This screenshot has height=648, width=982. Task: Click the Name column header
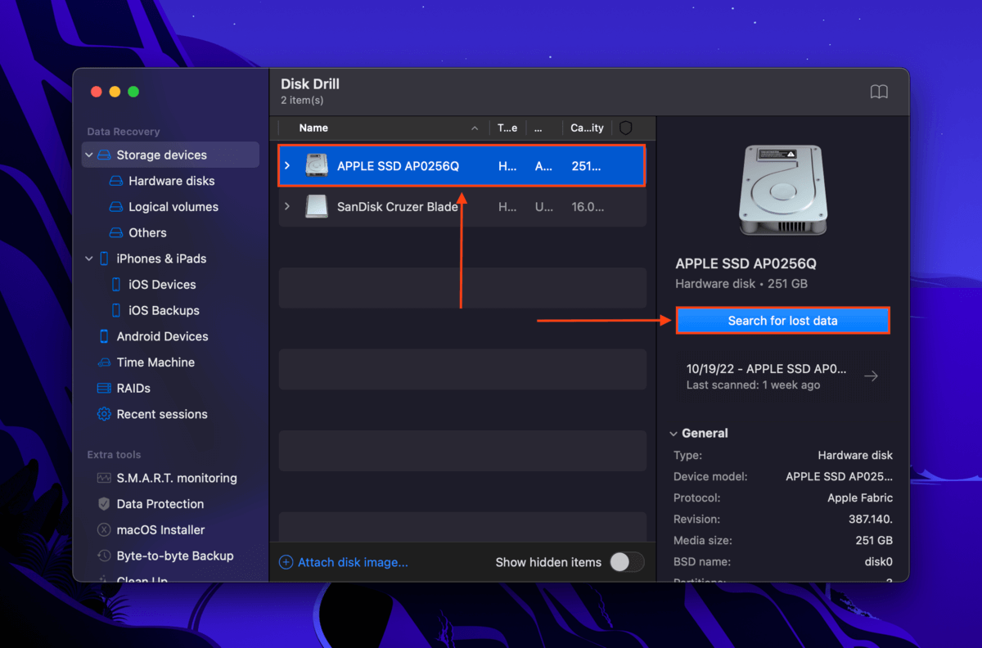pos(313,128)
